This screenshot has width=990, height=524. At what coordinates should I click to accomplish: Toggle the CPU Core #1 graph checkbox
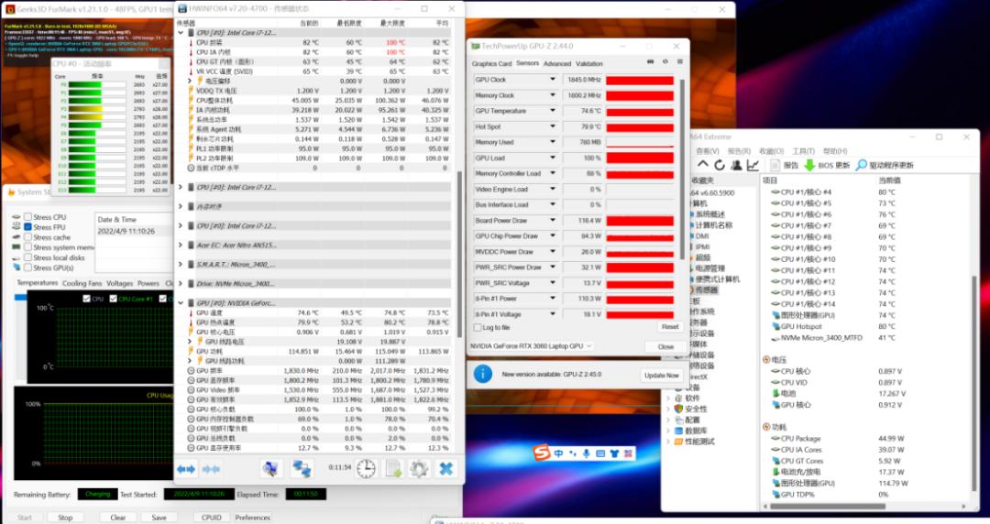click(113, 299)
